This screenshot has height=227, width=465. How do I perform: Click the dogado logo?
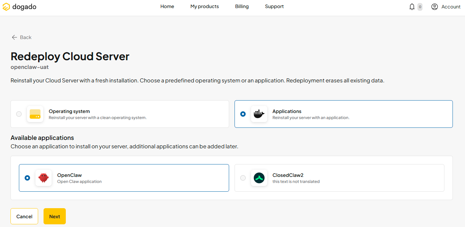[19, 7]
